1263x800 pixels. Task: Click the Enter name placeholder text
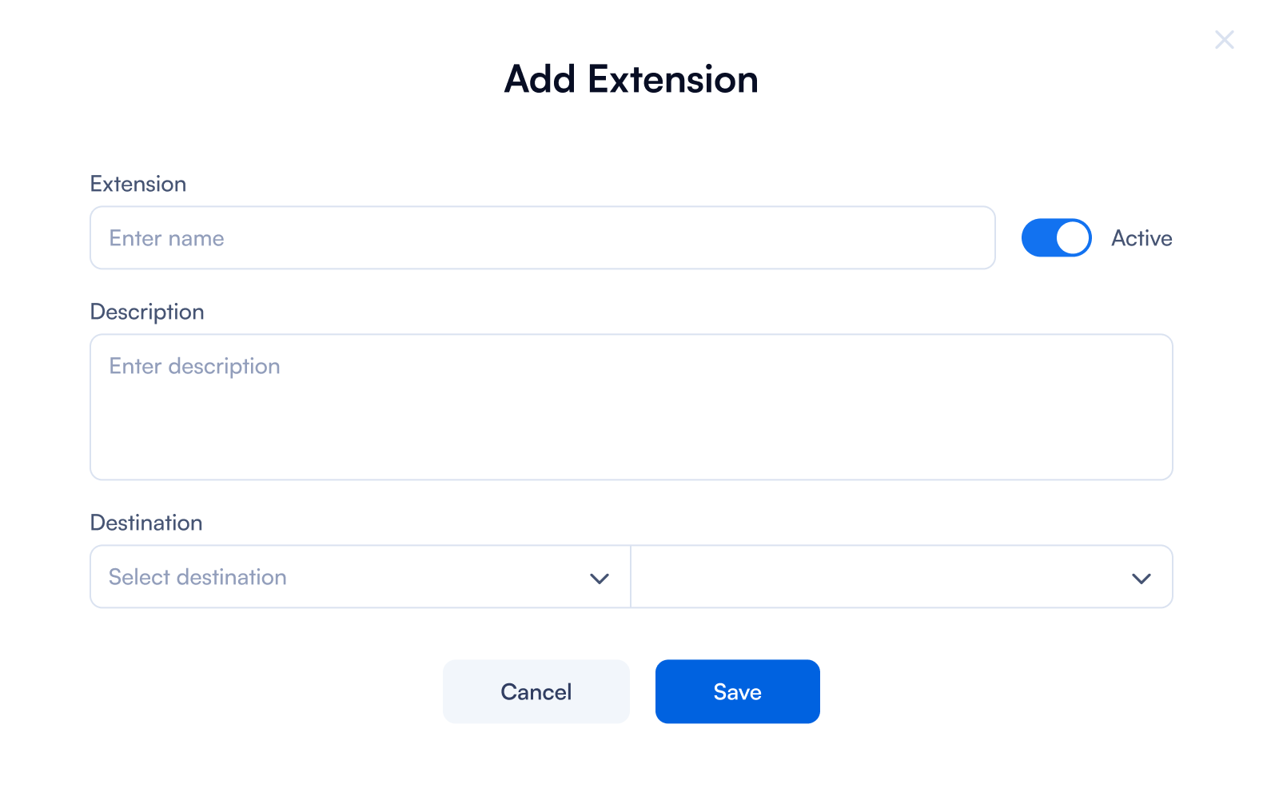(x=166, y=238)
